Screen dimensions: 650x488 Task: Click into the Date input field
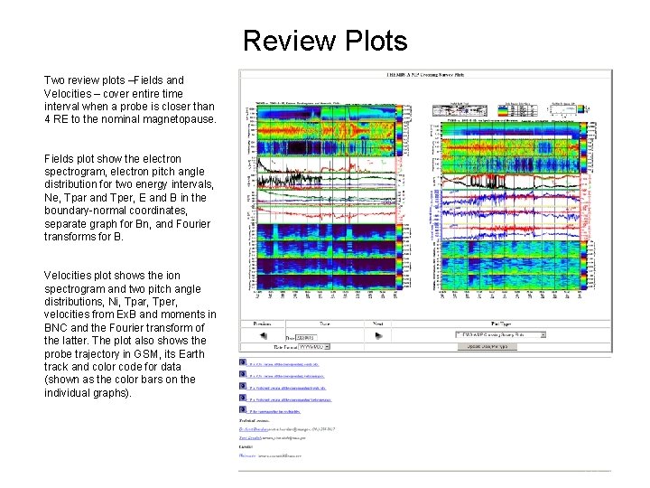[306, 338]
